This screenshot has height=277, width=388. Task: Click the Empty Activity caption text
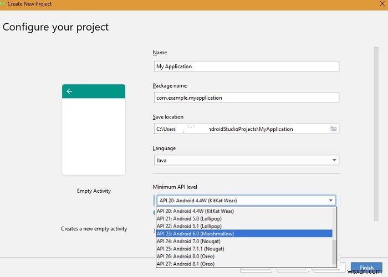point(94,191)
